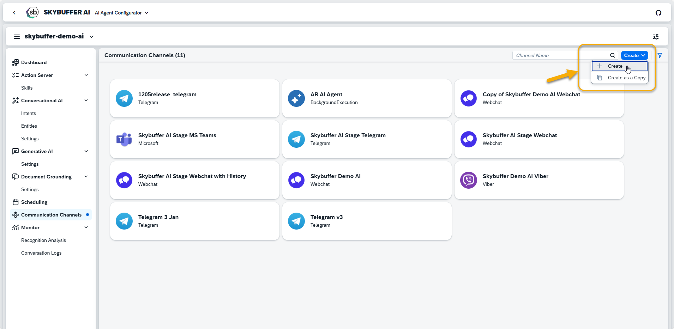Click the 1205release_telegram Telegram icon
674x329 pixels.
[x=124, y=98]
